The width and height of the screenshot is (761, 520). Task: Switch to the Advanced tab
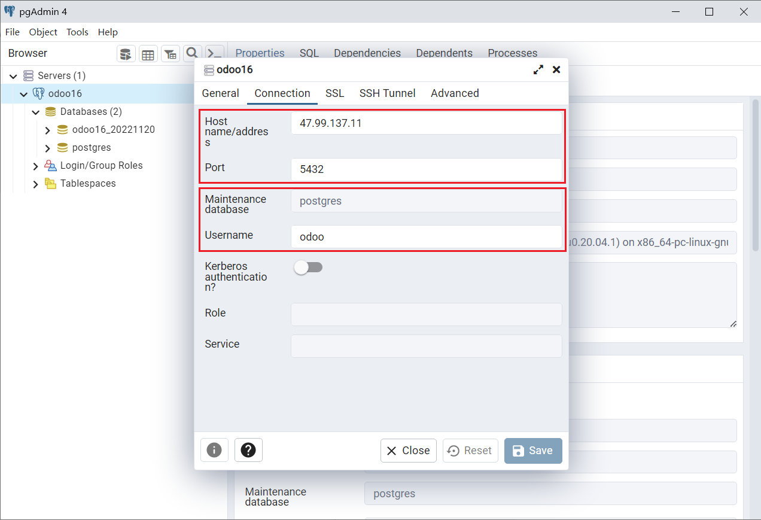click(x=455, y=93)
